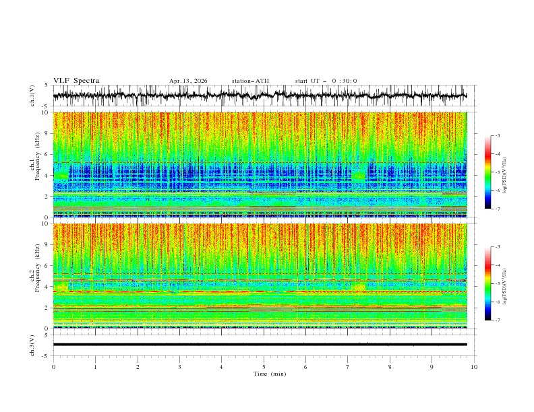
Task: Click the ch.1 voltage waveform trace panel
Action: point(264,96)
